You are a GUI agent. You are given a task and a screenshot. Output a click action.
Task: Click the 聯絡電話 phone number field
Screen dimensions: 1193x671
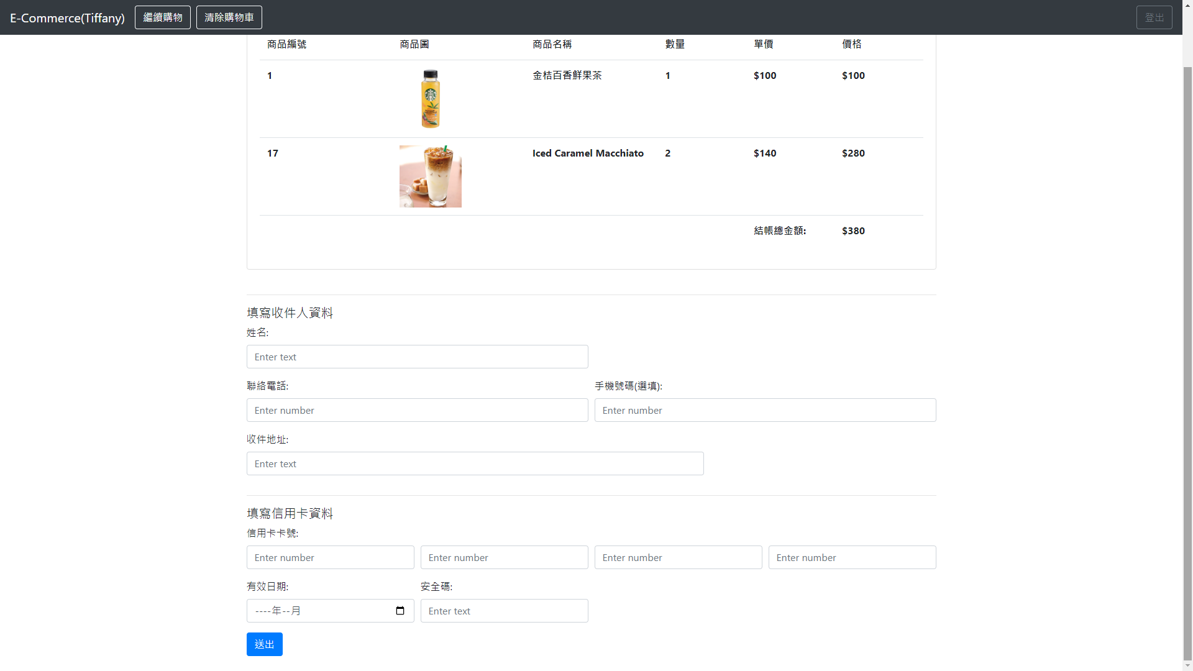pos(417,410)
